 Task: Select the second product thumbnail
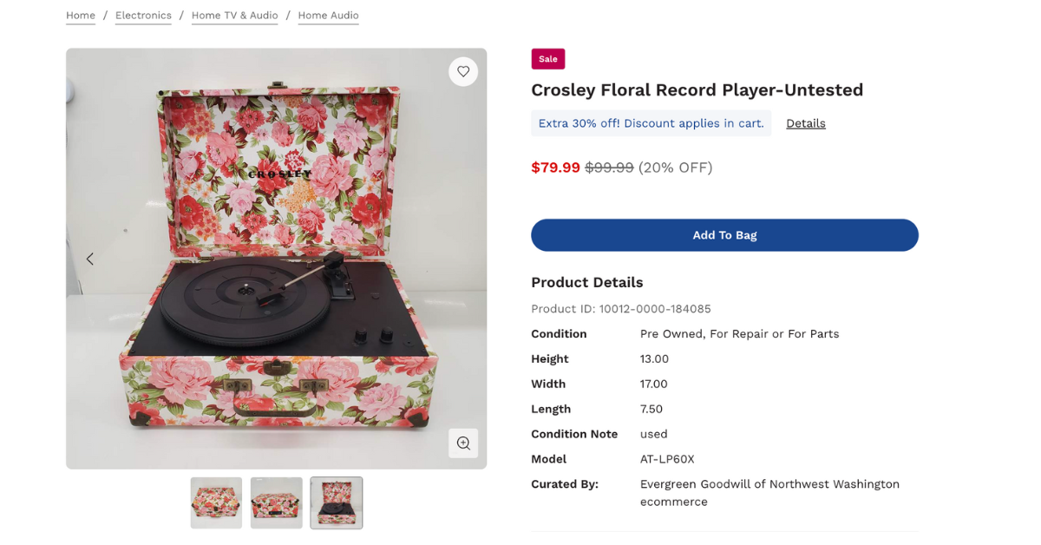[x=277, y=502]
